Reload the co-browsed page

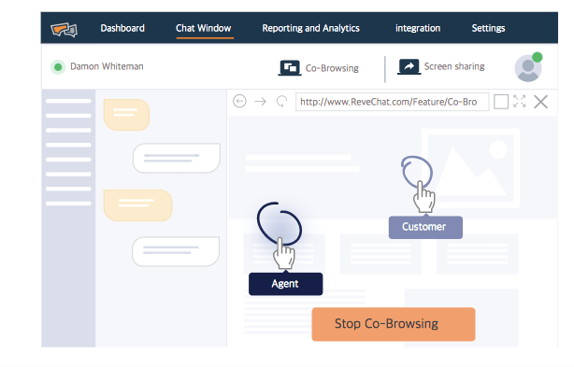pos(282,101)
